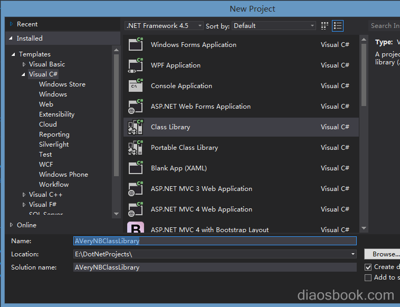Collapse the Templates tree node
Image resolution: width=400 pixels, height=307 pixels.
pyautogui.click(x=13, y=54)
